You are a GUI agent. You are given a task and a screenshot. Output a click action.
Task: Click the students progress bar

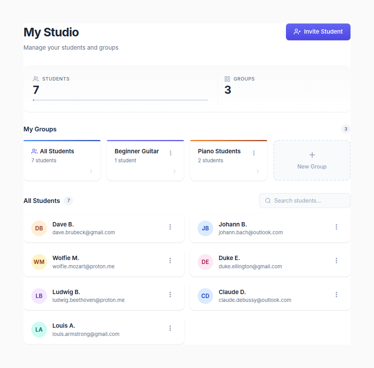click(120, 100)
